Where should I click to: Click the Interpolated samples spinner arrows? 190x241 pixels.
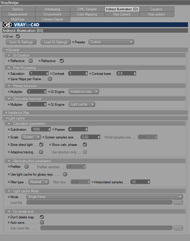(x=149, y=182)
